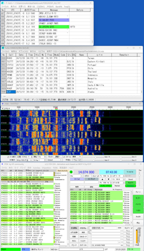
Task: Click the 送信停止 button
Action: click(83, 228)
